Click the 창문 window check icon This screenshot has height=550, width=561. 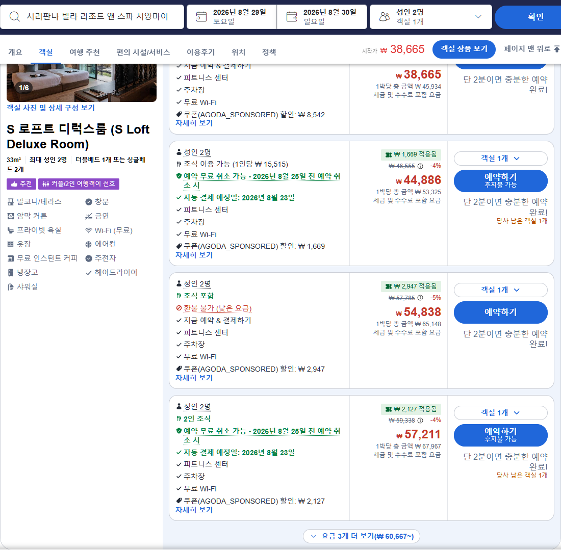89,202
